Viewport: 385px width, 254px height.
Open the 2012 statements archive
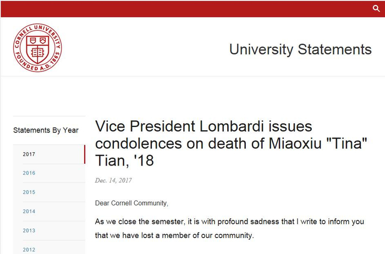[29, 250]
